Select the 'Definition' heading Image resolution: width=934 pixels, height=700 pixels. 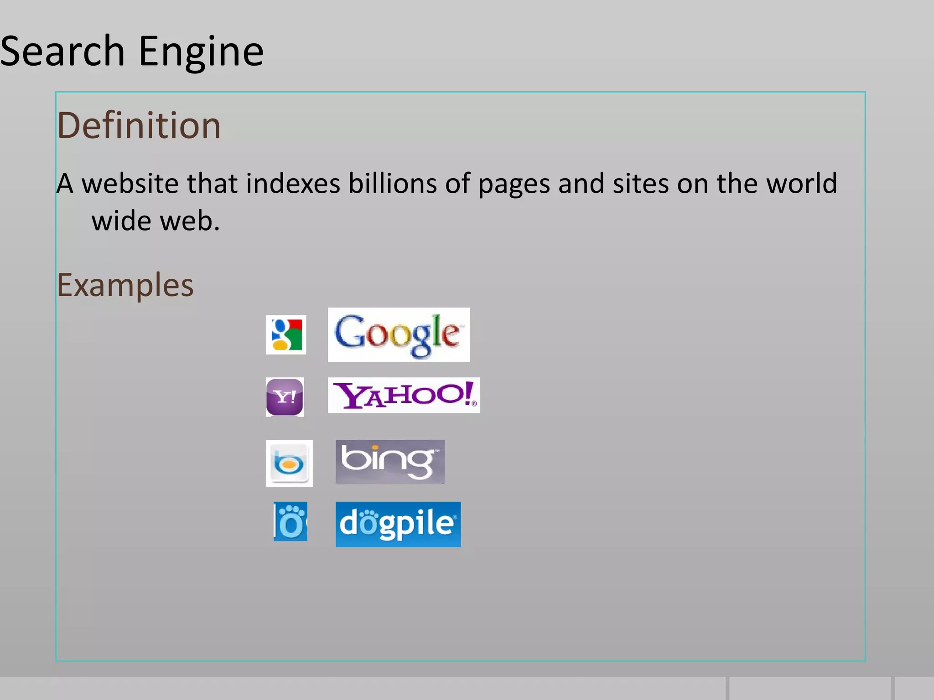pyautogui.click(x=139, y=125)
